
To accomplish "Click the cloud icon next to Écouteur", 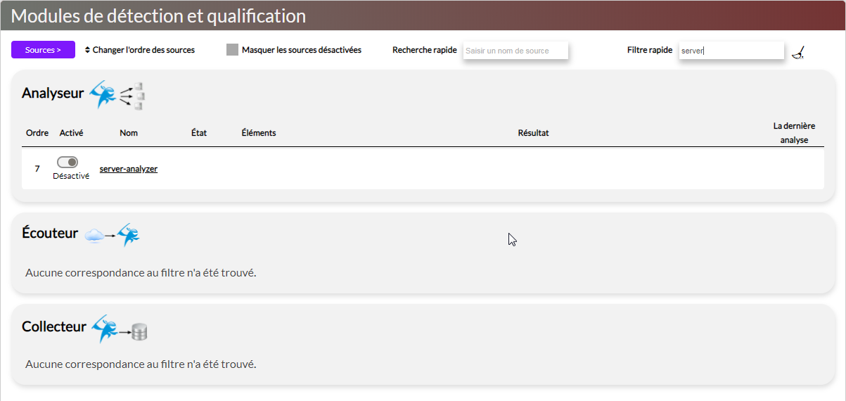I will [94, 236].
